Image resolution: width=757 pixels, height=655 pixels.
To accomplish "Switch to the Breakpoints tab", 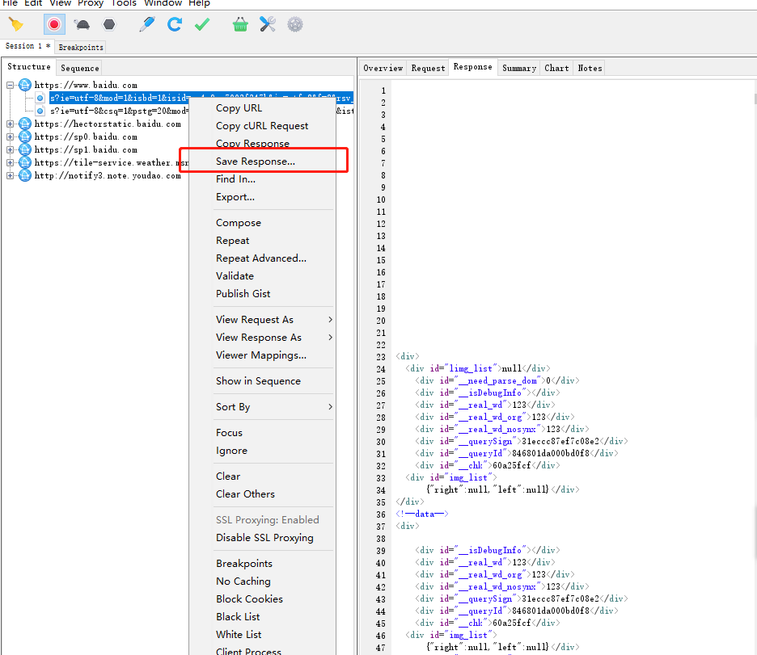I will [x=81, y=47].
